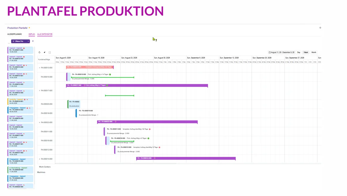Expand the FA-000017-000 row

pos(39,91)
